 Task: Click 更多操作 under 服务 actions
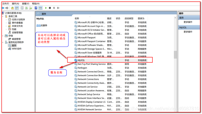pos(188,22)
